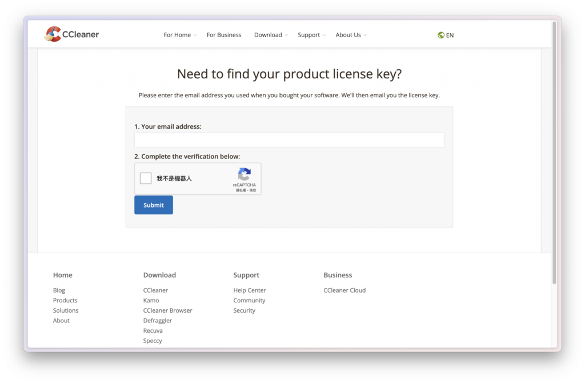Open the Recuva footer link

153,330
